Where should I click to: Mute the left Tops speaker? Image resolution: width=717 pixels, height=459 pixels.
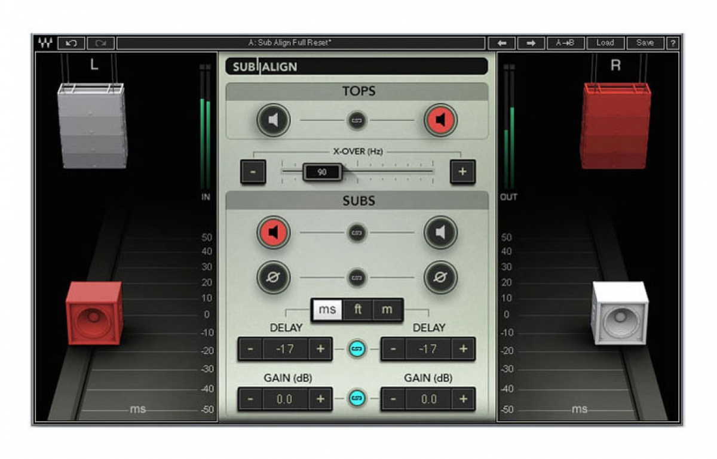pos(274,121)
